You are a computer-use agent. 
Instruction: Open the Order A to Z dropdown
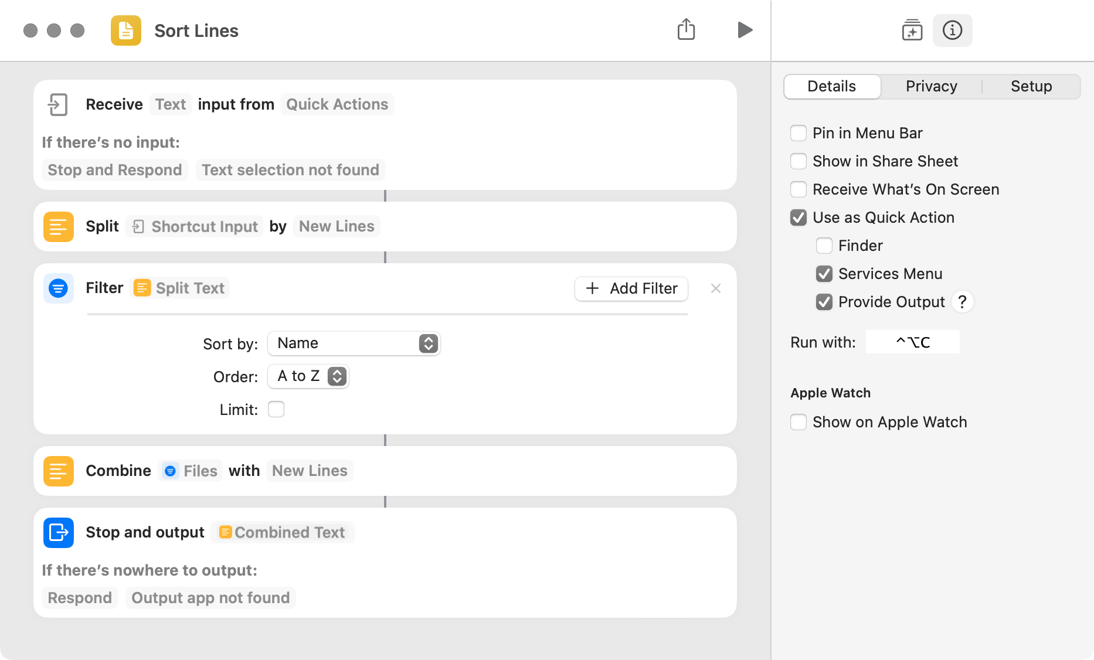point(308,376)
